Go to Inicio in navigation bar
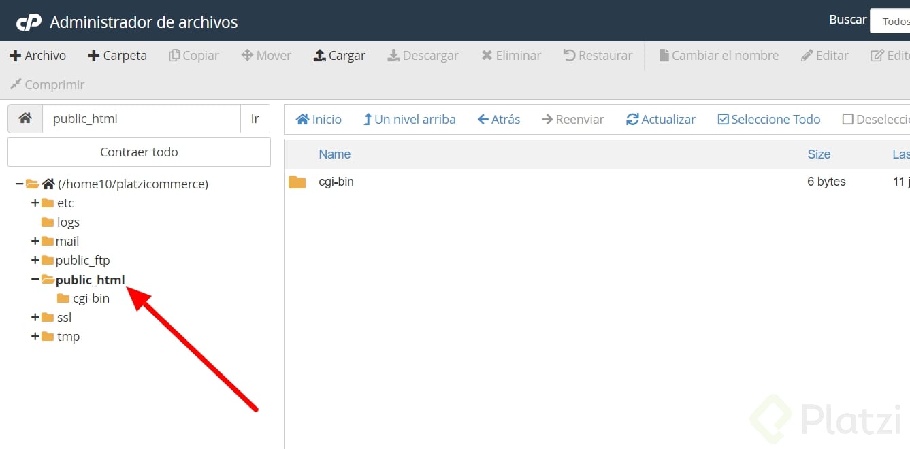The height and width of the screenshot is (449, 910). point(319,120)
